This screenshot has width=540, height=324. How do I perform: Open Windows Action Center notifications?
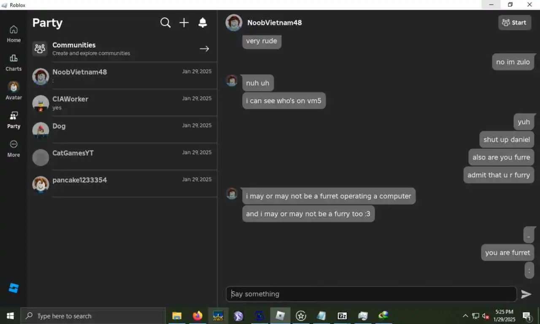click(x=527, y=316)
